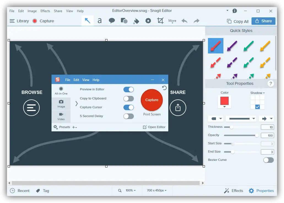Click Browse circle menu icon in image
This screenshot has height=203, width=284.
[31, 108]
